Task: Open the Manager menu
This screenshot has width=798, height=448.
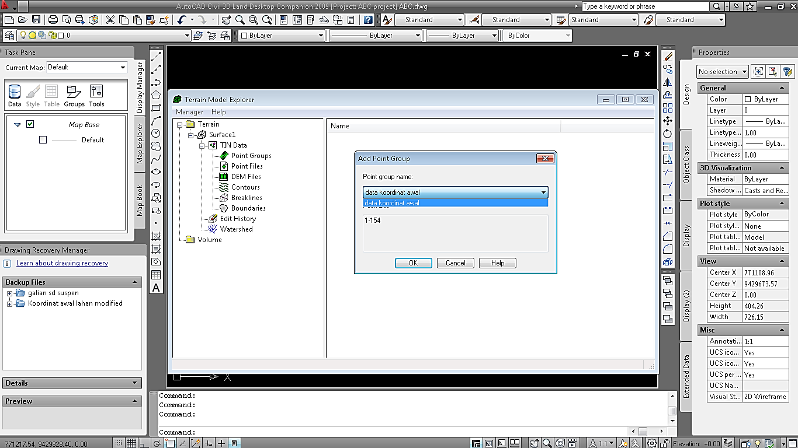Action: (190, 112)
